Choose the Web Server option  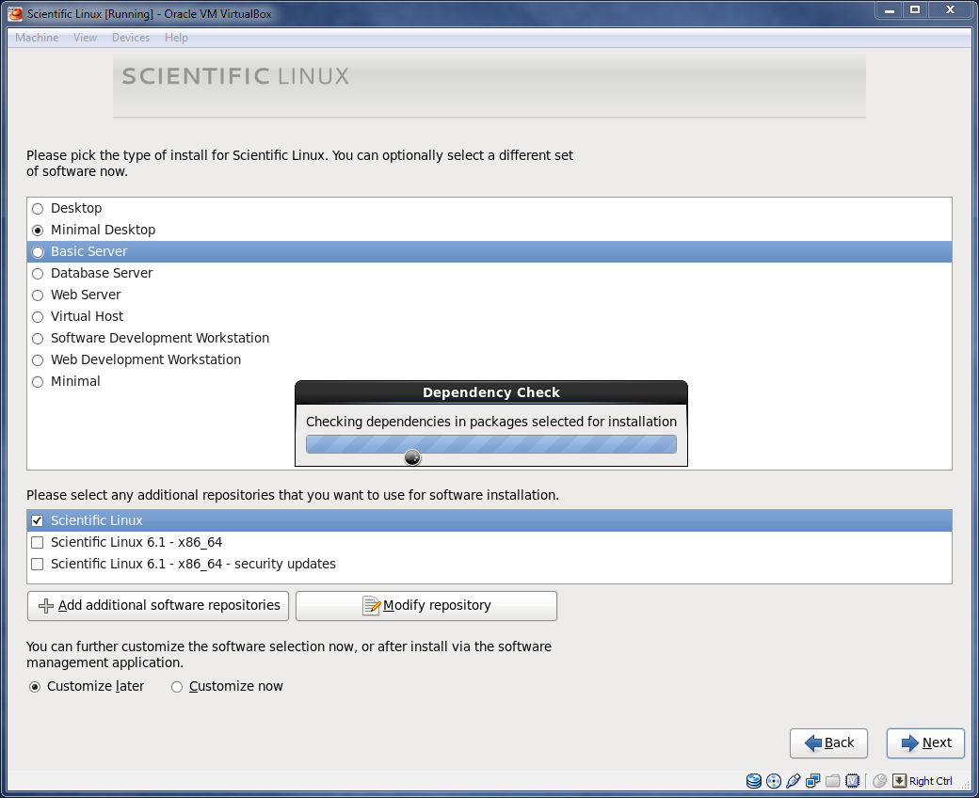point(38,295)
